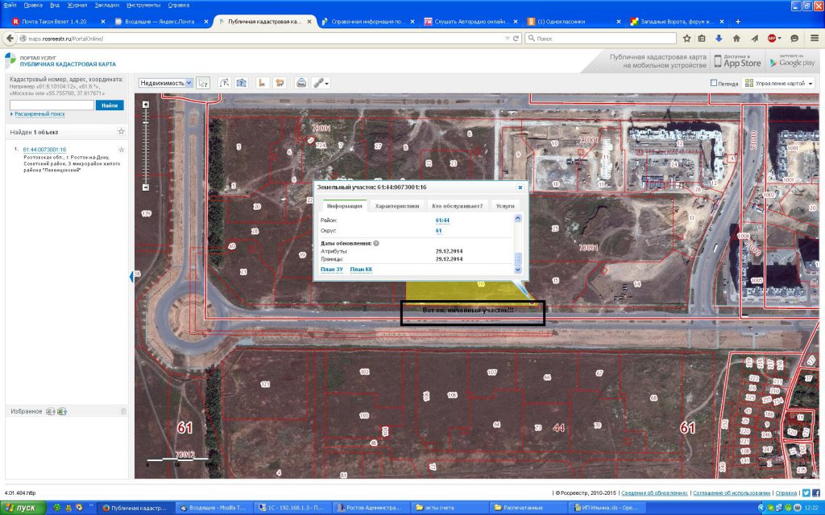Open the 61:44:0073001:16 result link
825x515 pixels.
pyautogui.click(x=44, y=150)
